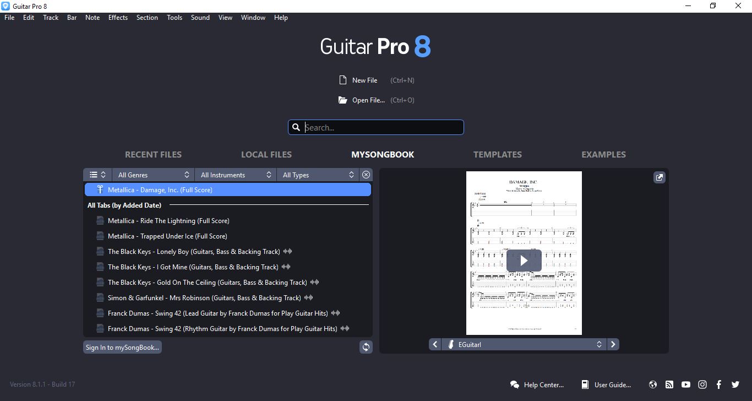Viewport: 752px width, 401px height.
Task: Select The Black Keys - Gold On The Ceiling
Action: coord(228,282)
